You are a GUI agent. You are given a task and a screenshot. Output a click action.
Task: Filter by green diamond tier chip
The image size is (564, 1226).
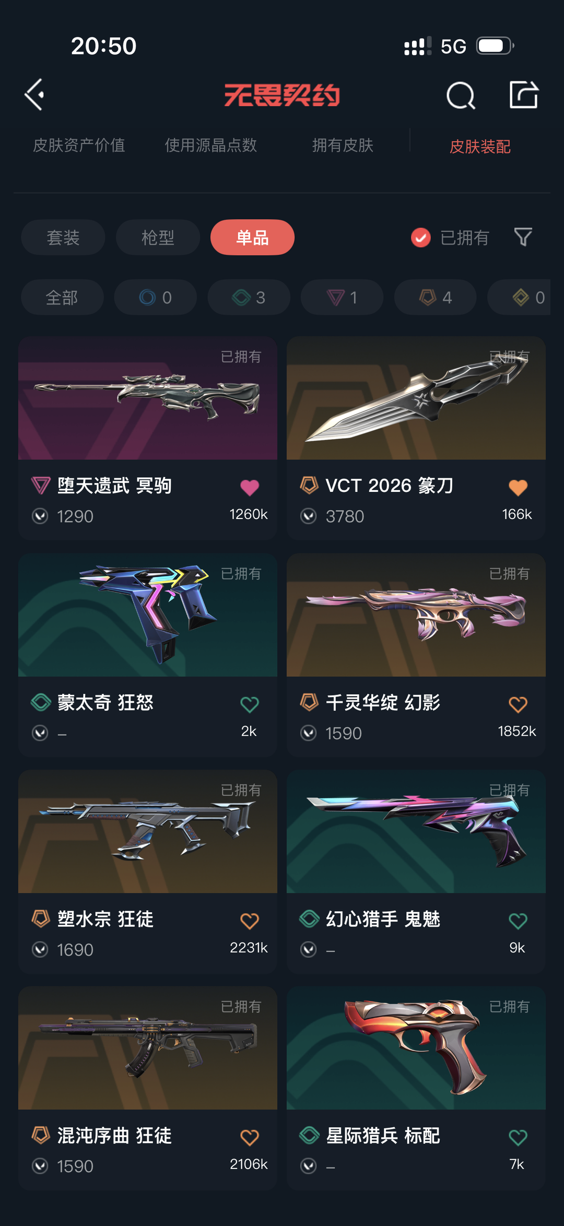pos(249,297)
